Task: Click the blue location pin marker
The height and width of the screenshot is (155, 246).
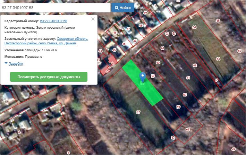Action: (x=142, y=77)
